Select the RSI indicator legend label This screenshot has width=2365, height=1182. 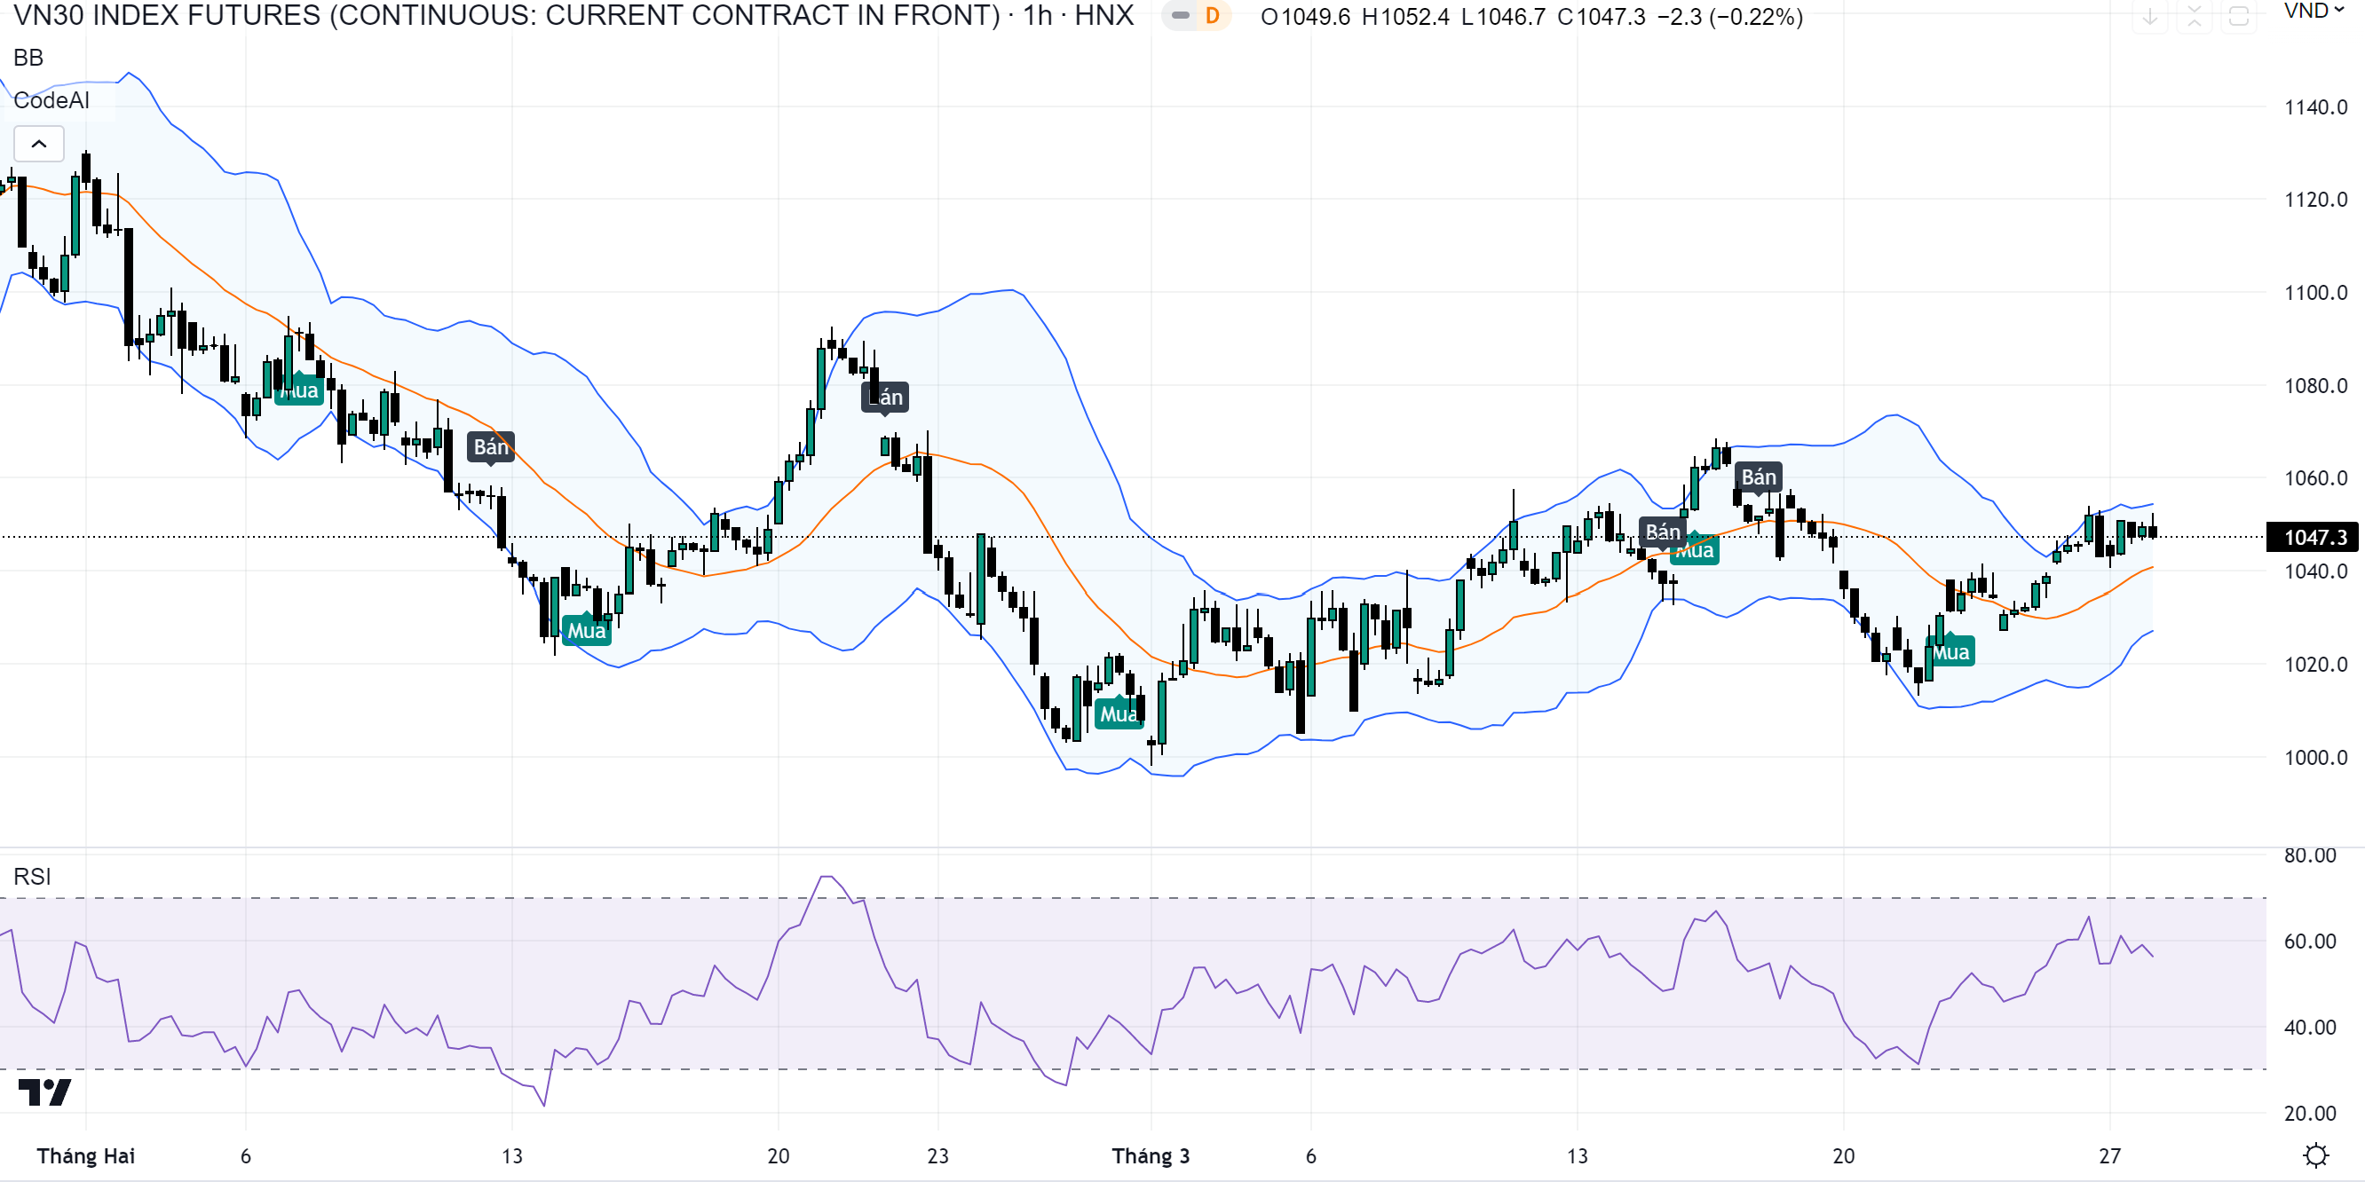click(x=32, y=877)
